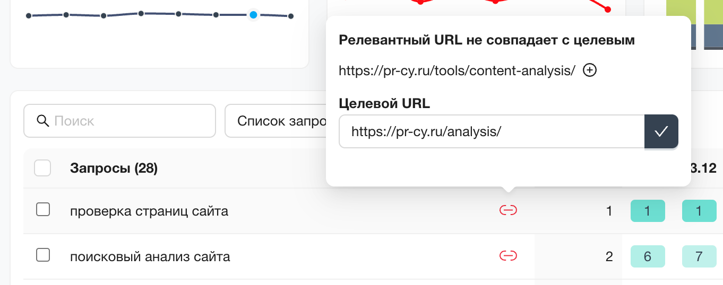Click red link icon for проверка страниц сайта
The width and height of the screenshot is (723, 285).
pyautogui.click(x=508, y=211)
